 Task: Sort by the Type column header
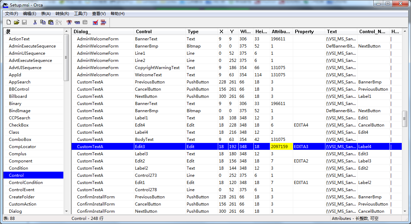pyautogui.click(x=193, y=31)
